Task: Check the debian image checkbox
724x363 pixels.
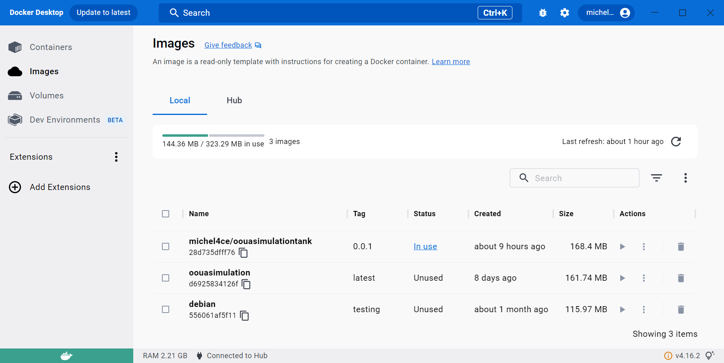Action: click(x=166, y=309)
